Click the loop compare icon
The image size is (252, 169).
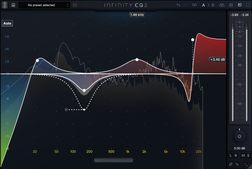click(195, 5)
